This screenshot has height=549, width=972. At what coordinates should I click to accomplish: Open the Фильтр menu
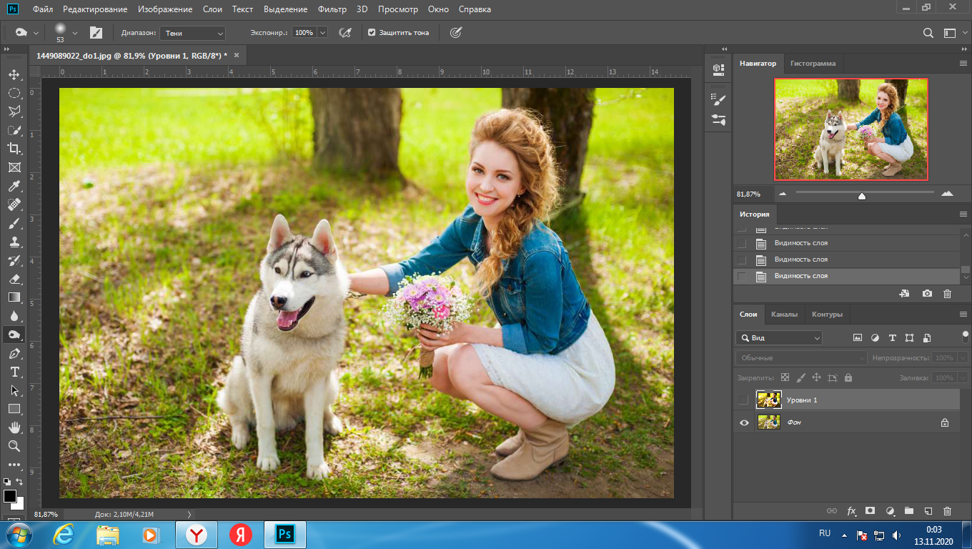coord(332,9)
